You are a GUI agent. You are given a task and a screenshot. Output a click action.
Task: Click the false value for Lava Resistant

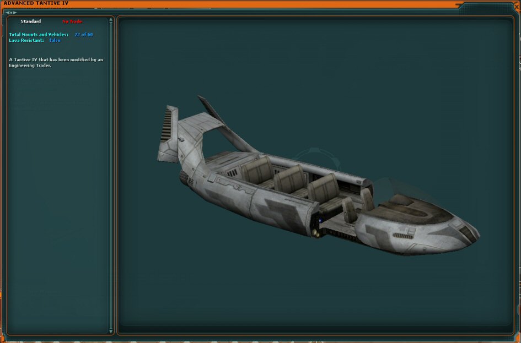pyautogui.click(x=55, y=40)
